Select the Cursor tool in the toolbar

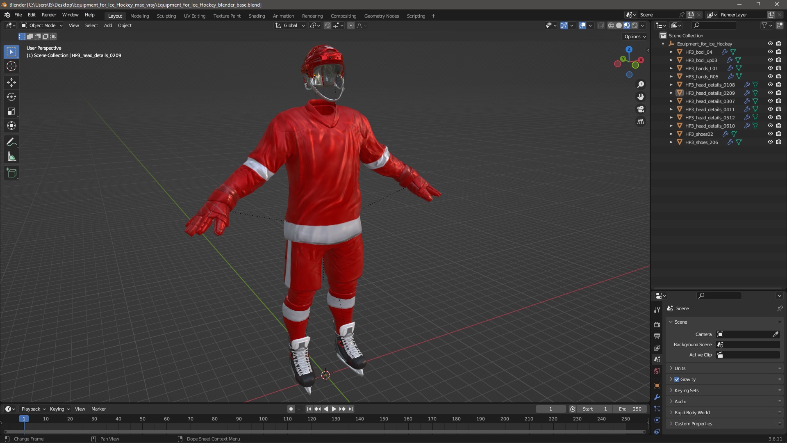(x=11, y=66)
